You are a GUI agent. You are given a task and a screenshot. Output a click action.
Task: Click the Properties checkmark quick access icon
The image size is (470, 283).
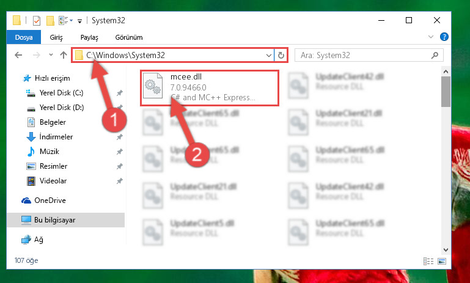click(37, 21)
